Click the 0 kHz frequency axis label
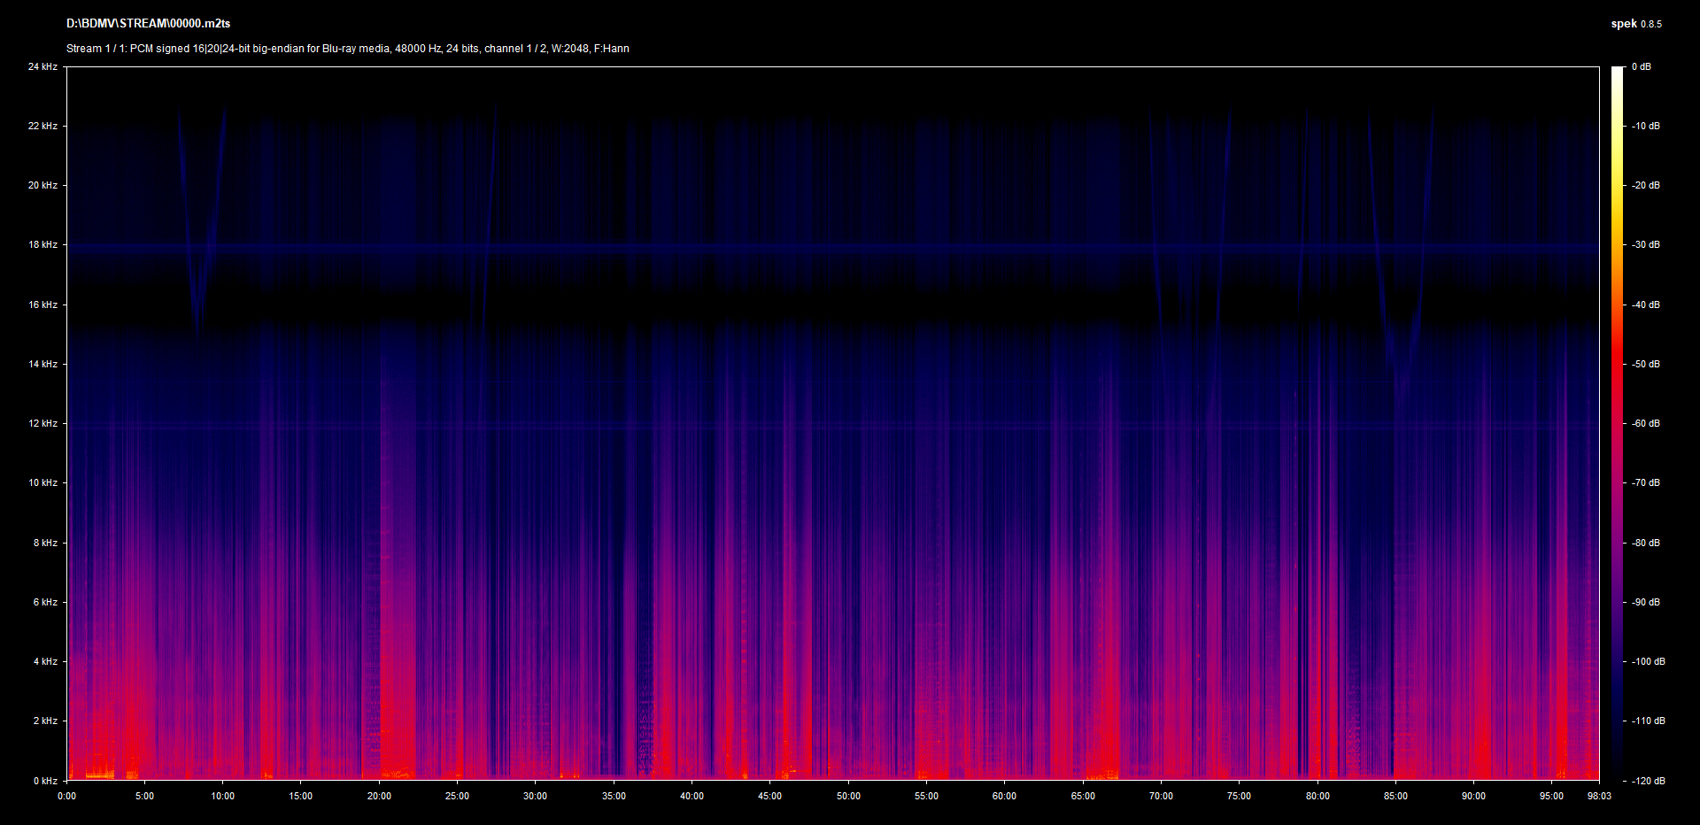 click(45, 781)
